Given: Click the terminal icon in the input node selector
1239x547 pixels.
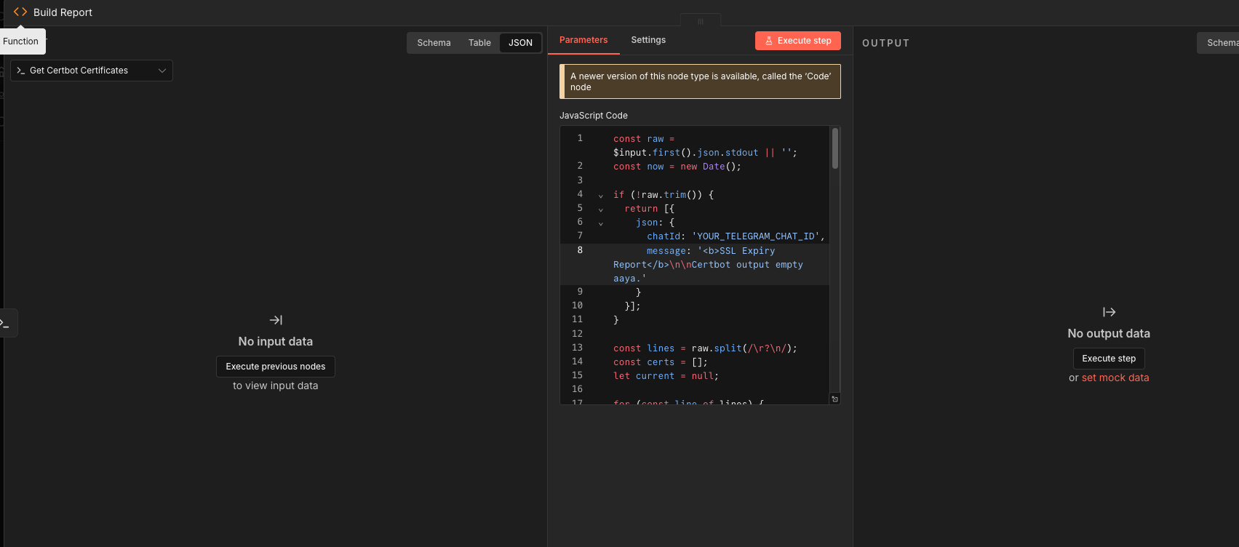Looking at the screenshot, I should pyautogui.click(x=20, y=71).
